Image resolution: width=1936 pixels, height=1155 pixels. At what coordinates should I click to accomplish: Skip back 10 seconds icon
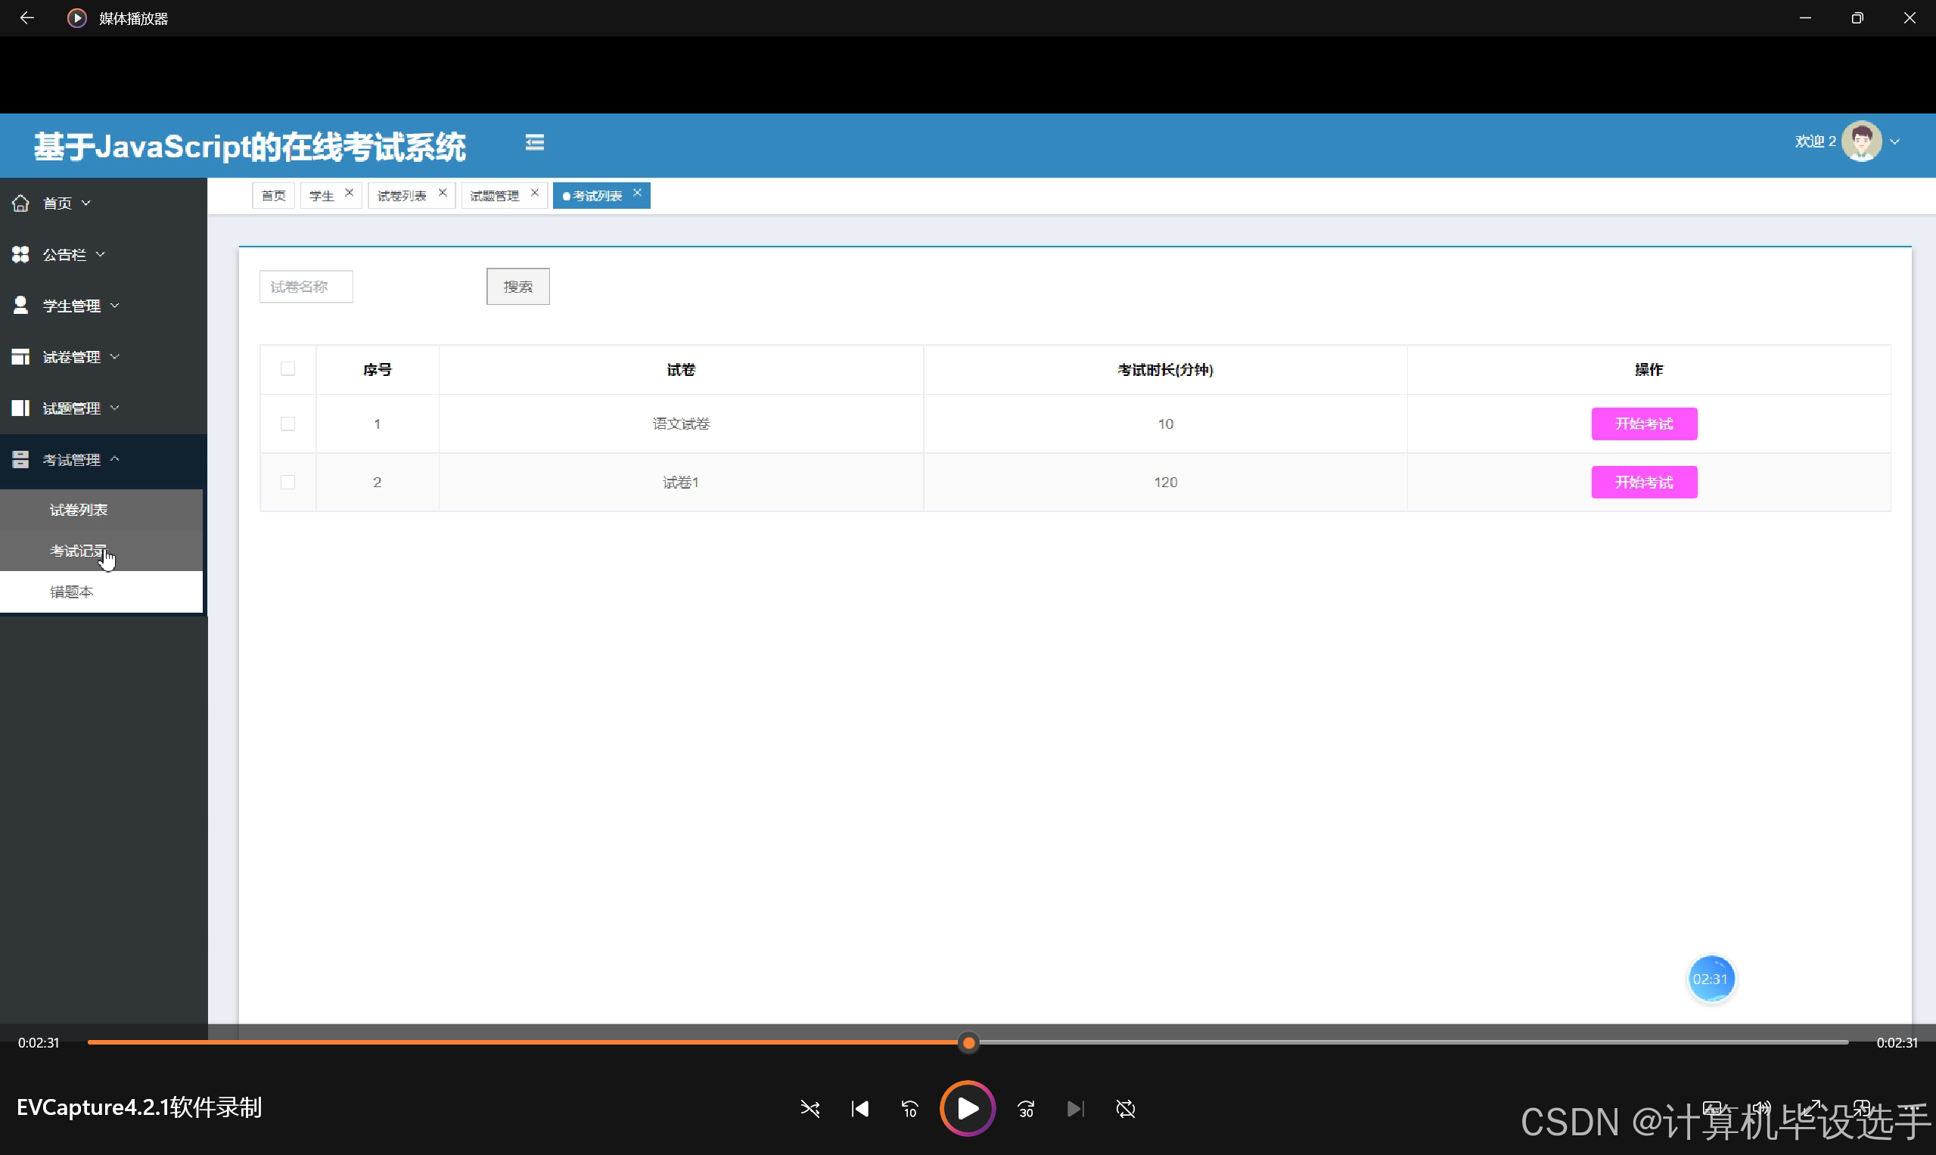tap(909, 1108)
